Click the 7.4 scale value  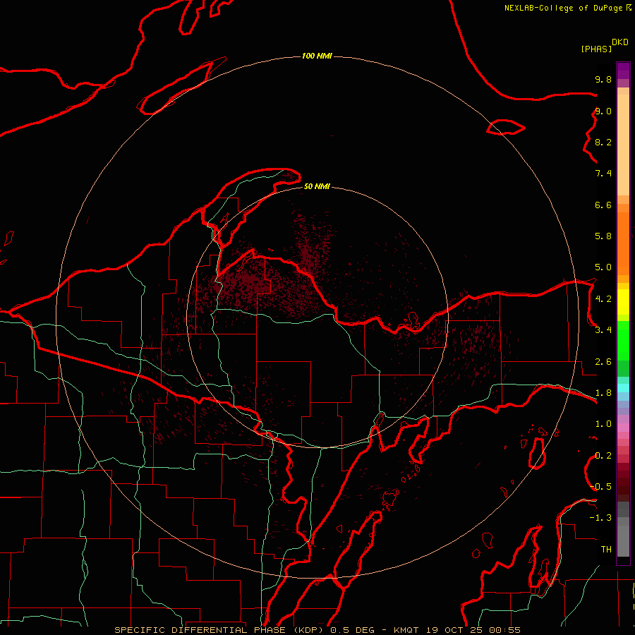[x=603, y=174]
